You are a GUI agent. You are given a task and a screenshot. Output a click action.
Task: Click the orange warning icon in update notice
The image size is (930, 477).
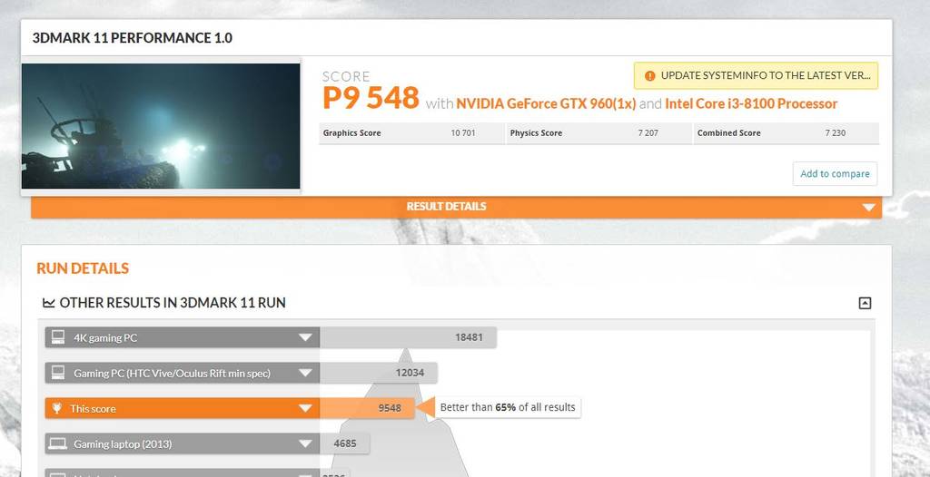tap(650, 76)
